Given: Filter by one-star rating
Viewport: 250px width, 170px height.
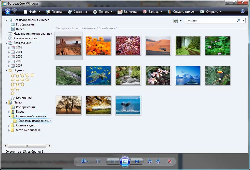Looking at the screenshot, I should [12, 94].
